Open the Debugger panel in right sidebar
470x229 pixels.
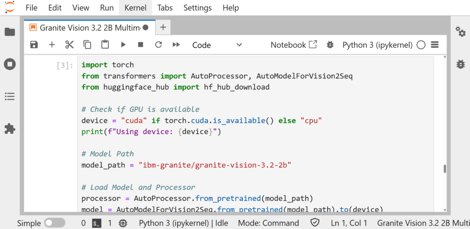[x=460, y=64]
